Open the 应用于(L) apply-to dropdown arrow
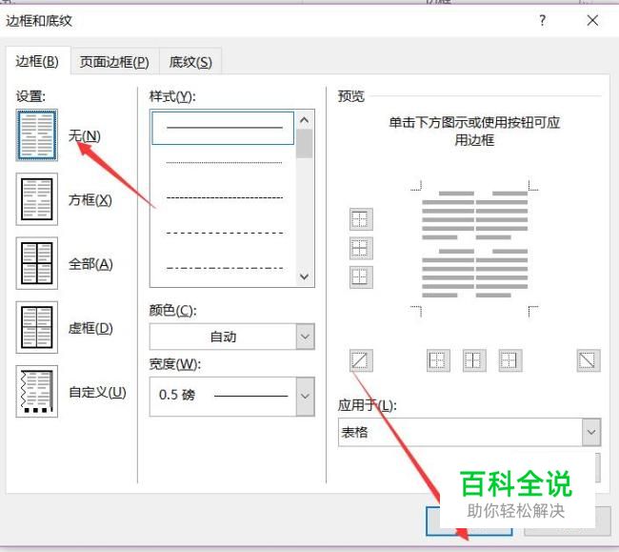 [x=591, y=432]
